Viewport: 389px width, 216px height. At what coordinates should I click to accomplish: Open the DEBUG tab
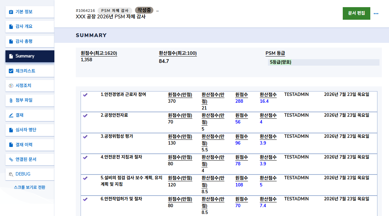click(x=30, y=174)
